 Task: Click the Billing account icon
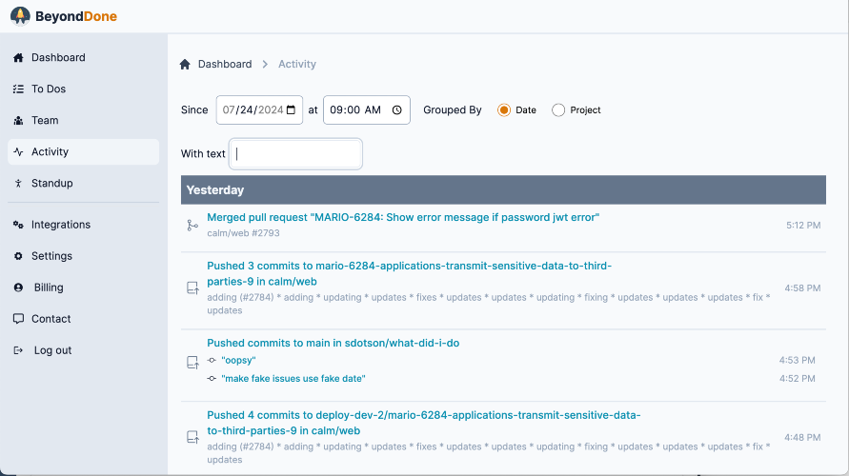coord(18,288)
